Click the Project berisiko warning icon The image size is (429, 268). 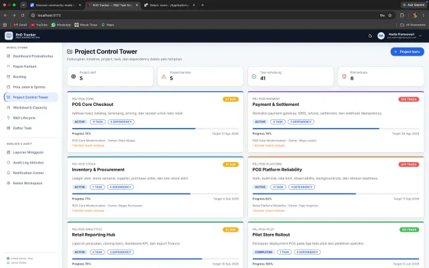(x=164, y=76)
